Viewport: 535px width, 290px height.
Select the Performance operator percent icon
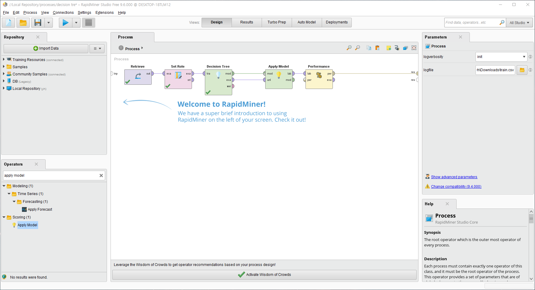pyautogui.click(x=319, y=75)
